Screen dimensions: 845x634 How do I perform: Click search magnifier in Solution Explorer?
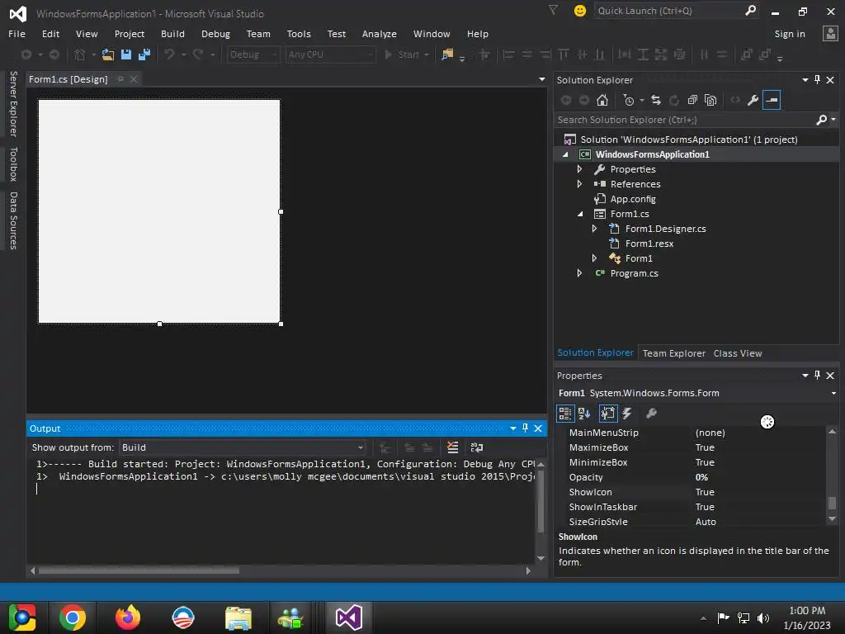tap(821, 120)
